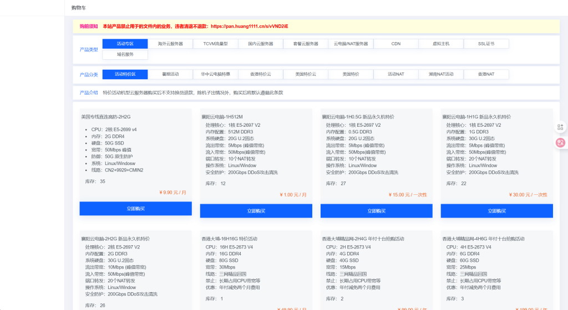Click the 硬盘: 80G SSD spec line

point(222,261)
